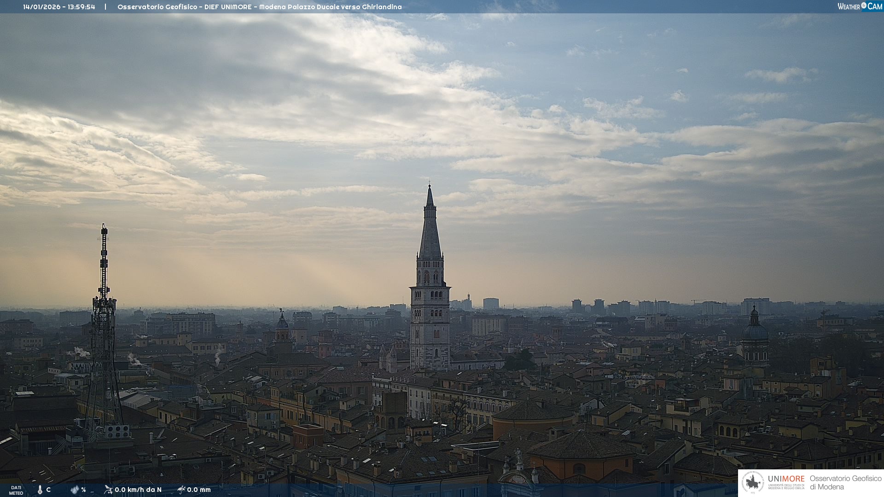The image size is (884, 497).
Task: Click the wind anemometer icon
Action: (108, 489)
